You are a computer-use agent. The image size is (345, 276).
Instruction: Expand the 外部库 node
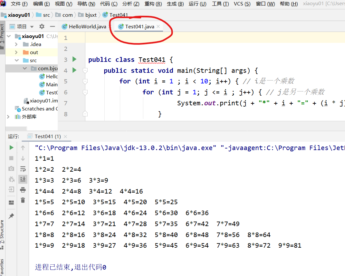[x=8, y=117]
